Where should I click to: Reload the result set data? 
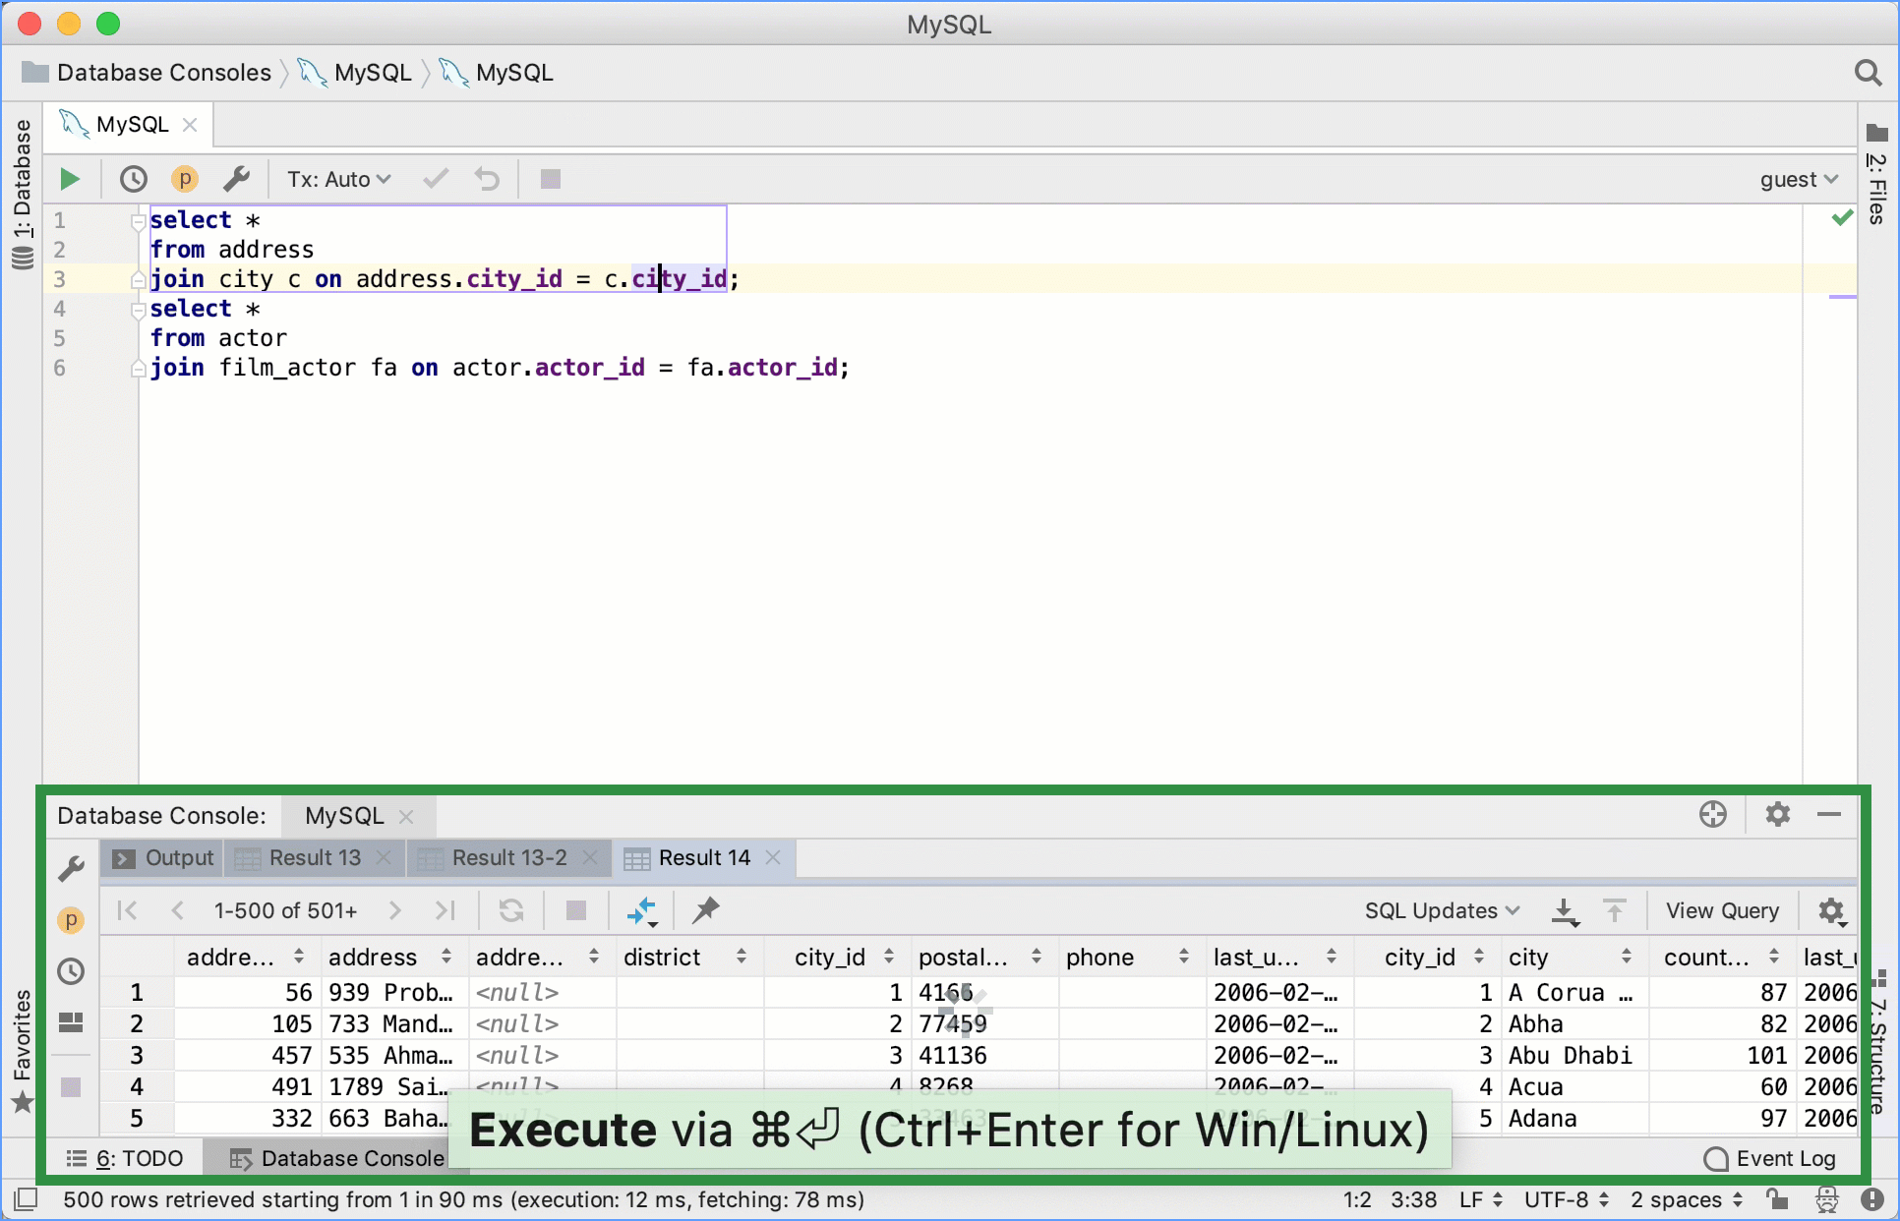(510, 910)
